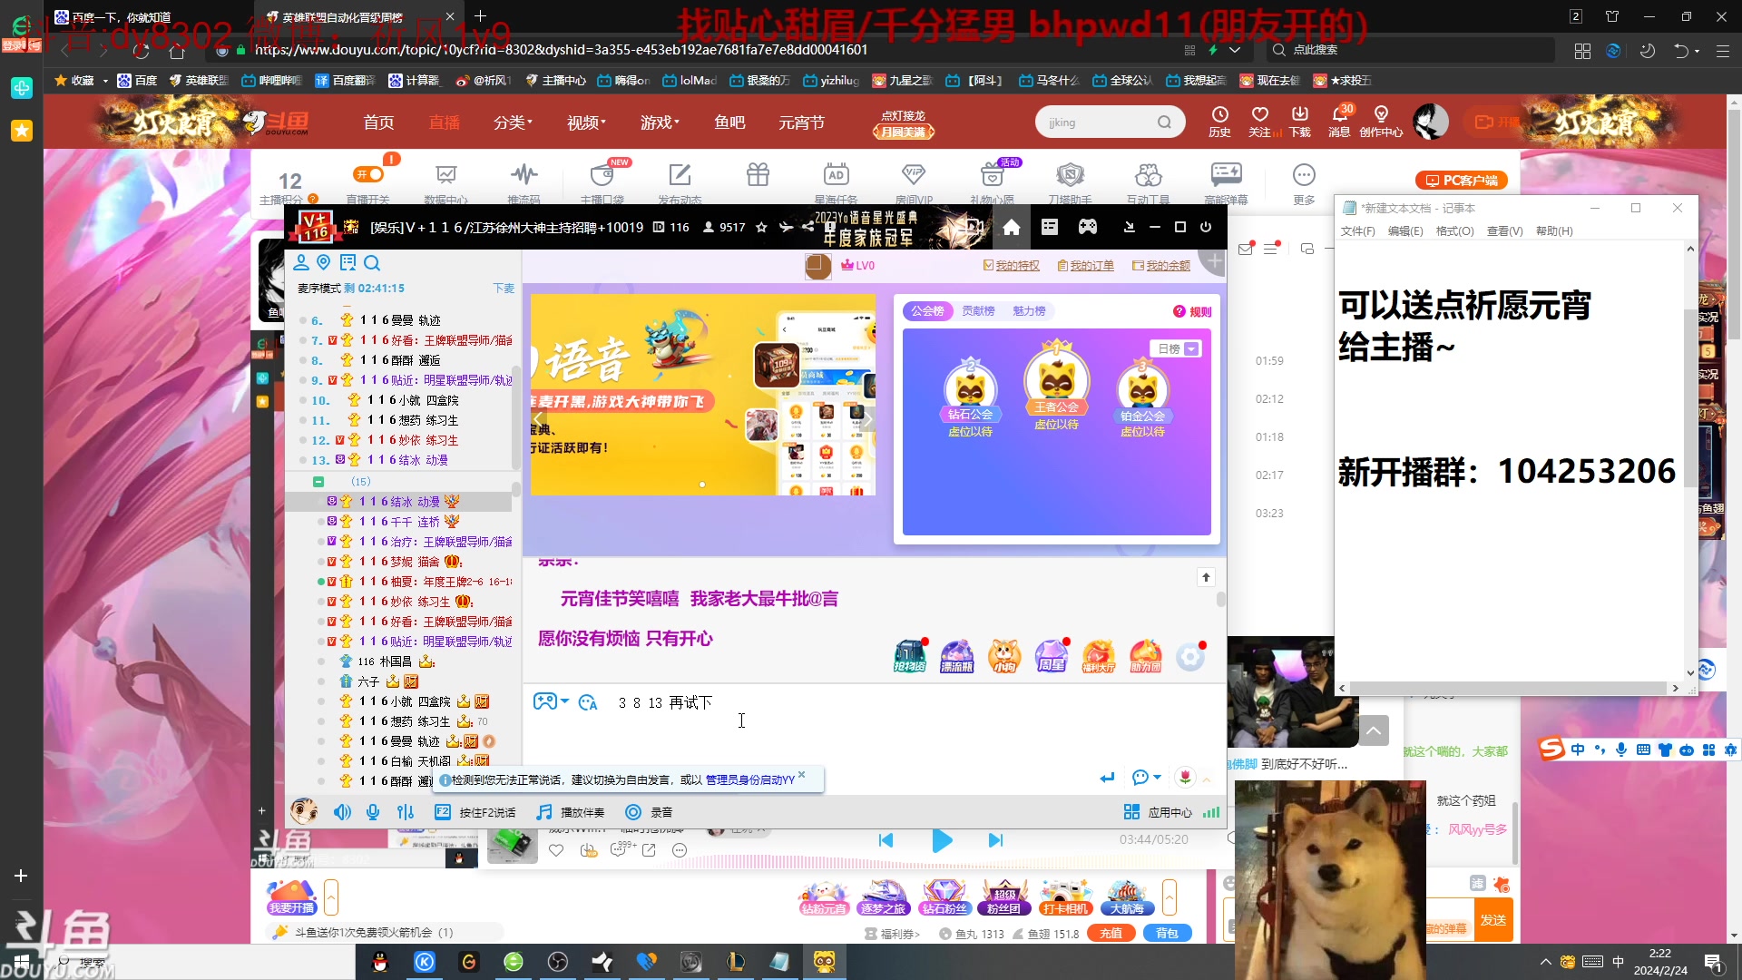Expand the 分类 category dropdown

point(513,122)
